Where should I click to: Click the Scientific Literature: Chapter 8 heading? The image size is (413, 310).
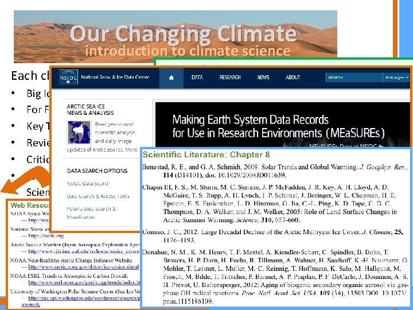point(206,154)
